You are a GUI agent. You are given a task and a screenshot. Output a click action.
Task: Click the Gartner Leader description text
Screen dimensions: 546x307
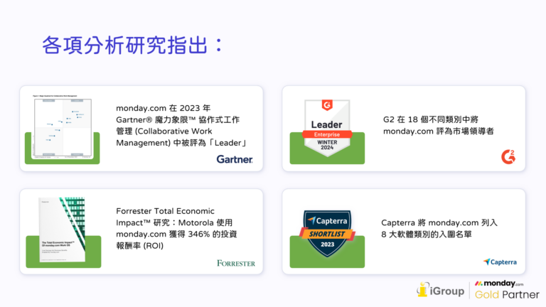(181, 125)
